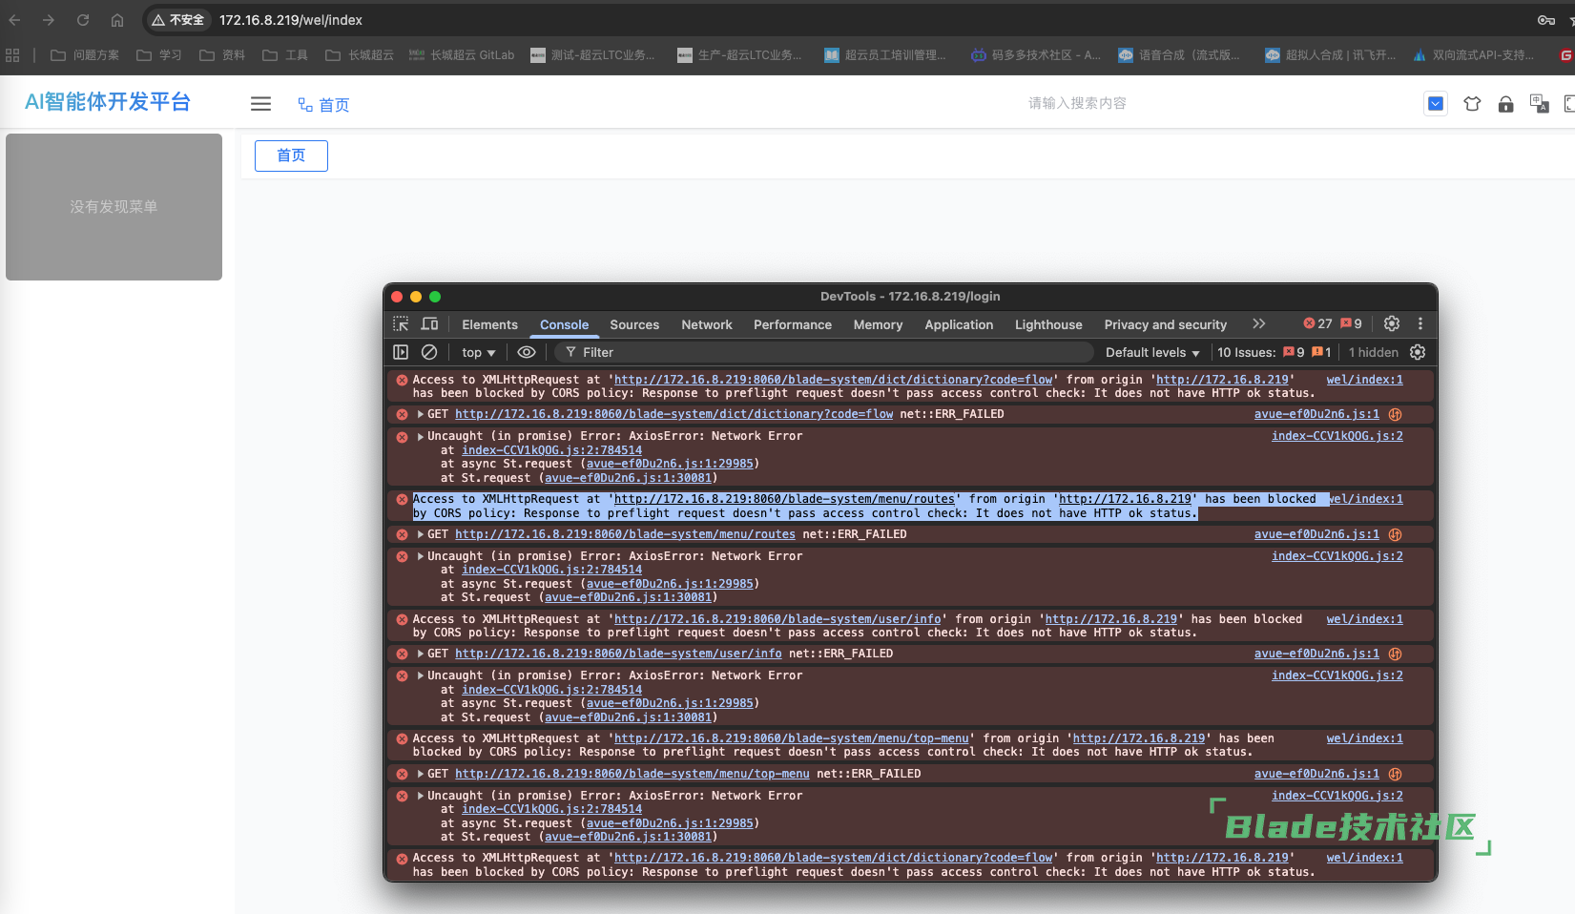Expand the last Uncaught AxiosError entry

click(420, 796)
